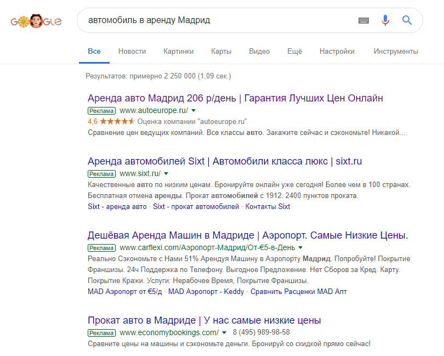Image resolution: width=444 pixels, height=356 pixels.
Task: Follow the Контакты Sixt sitelink
Action: [267, 207]
